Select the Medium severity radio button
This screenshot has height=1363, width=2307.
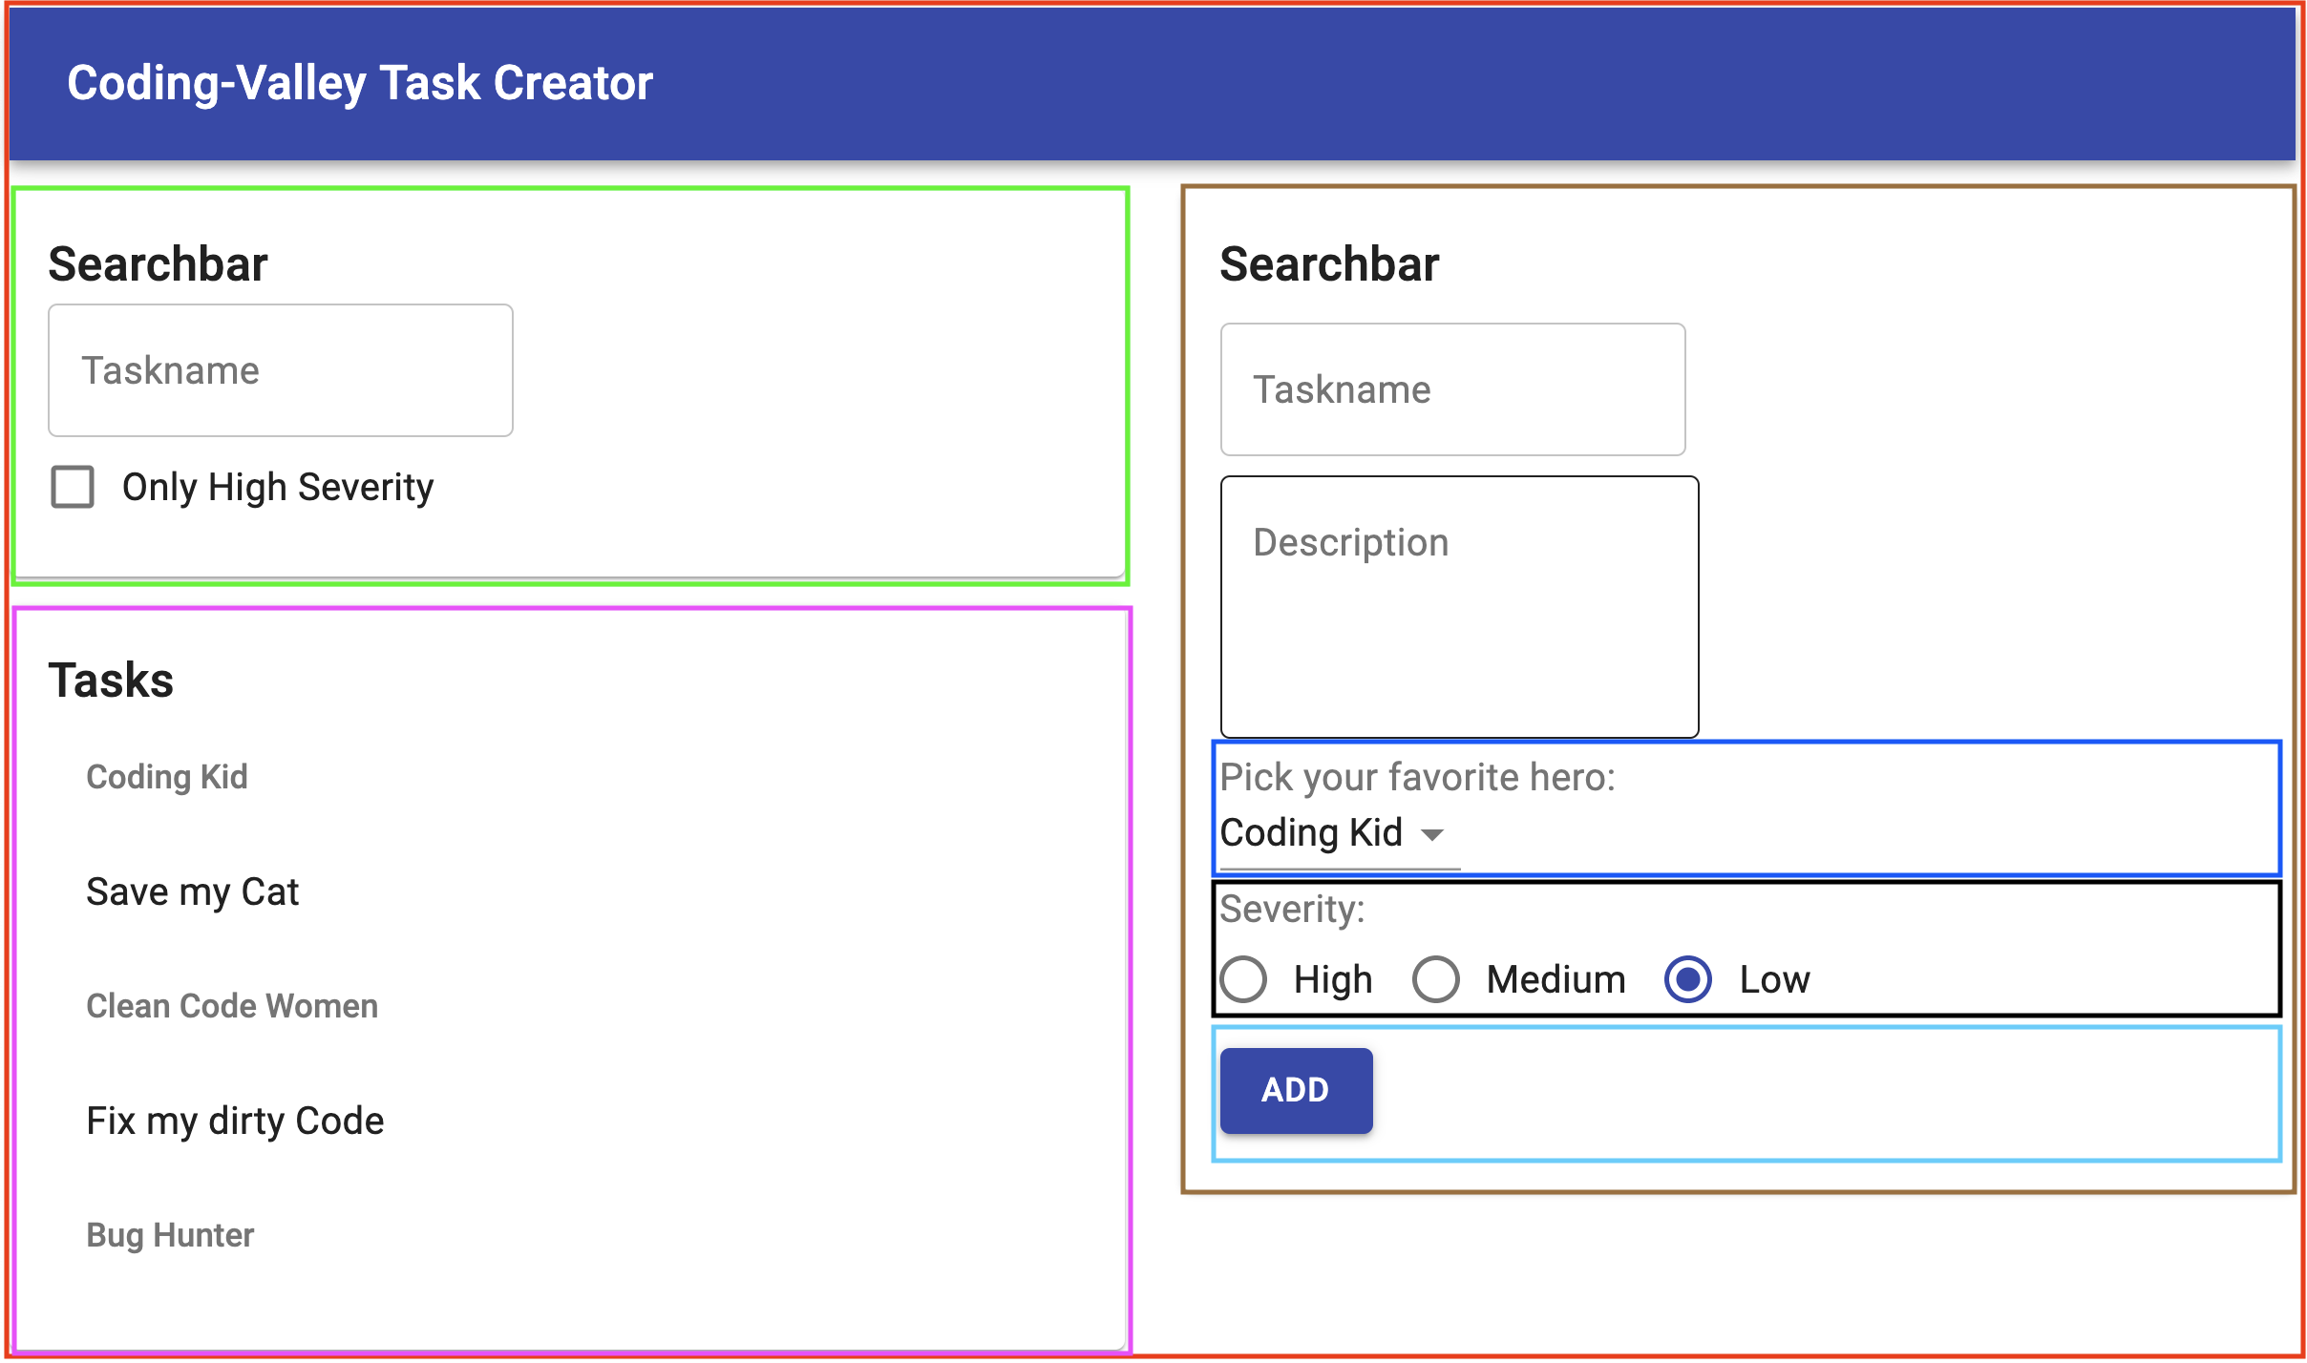[1436, 979]
